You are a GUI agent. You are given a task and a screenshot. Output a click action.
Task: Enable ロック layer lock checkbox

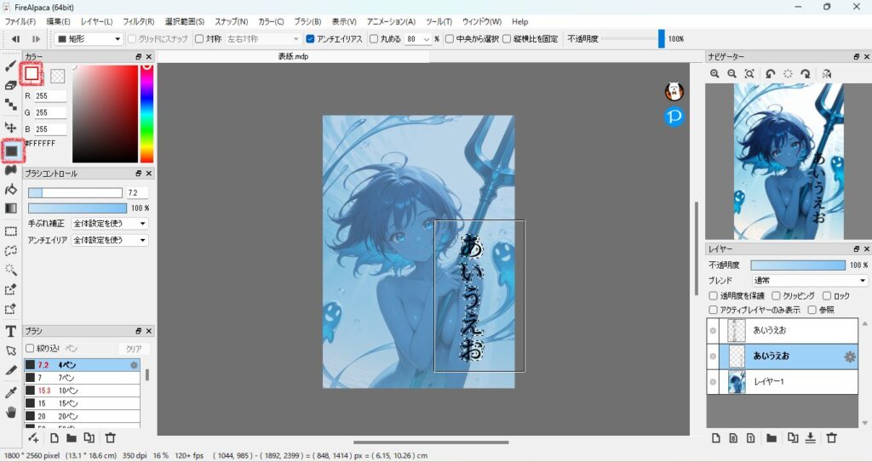coord(826,296)
